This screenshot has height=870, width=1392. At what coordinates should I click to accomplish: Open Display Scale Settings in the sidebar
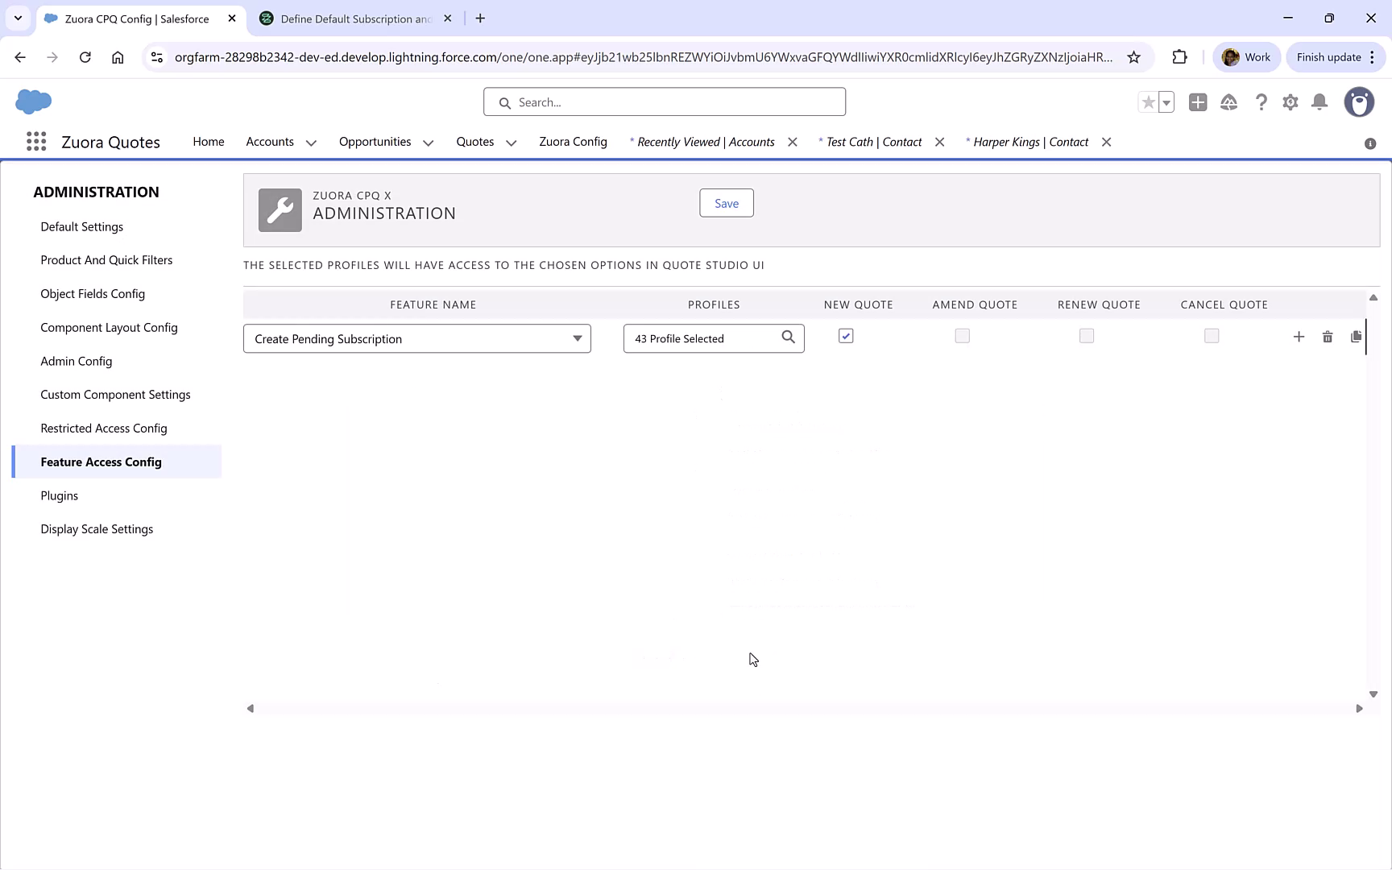tap(97, 528)
